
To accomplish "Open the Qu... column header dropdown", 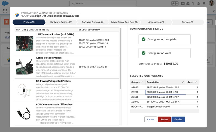I will click(x=196, y=82).
